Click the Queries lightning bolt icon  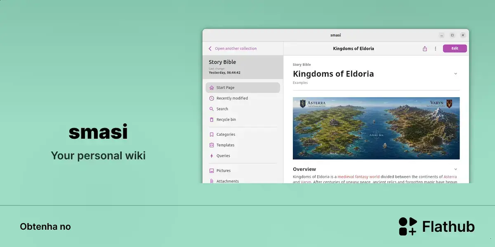click(x=212, y=156)
